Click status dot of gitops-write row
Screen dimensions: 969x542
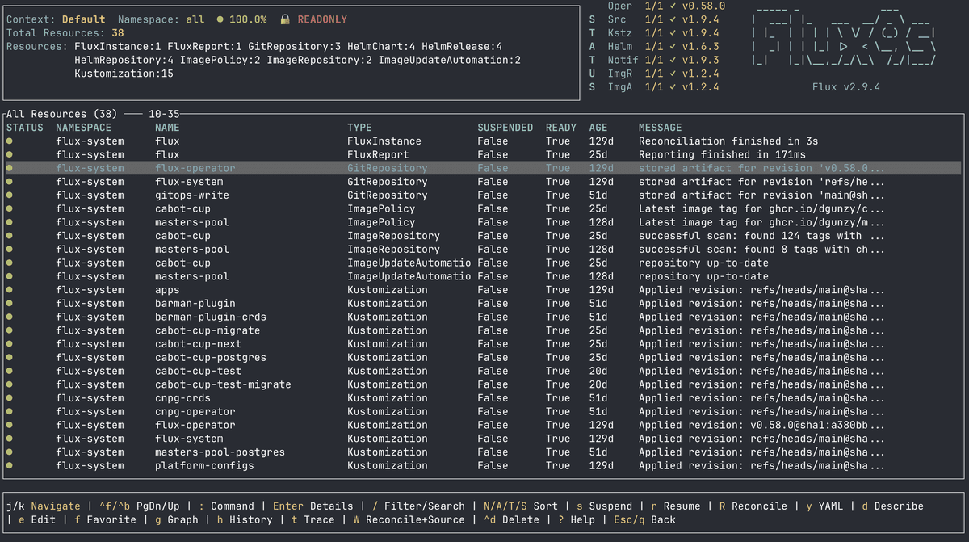coord(10,195)
